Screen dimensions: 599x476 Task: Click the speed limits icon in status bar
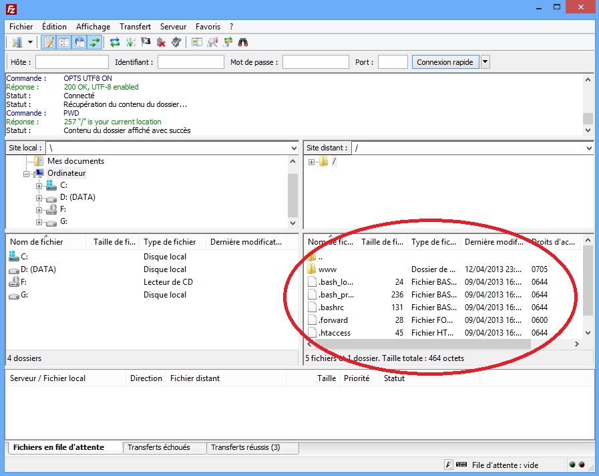coord(461,465)
